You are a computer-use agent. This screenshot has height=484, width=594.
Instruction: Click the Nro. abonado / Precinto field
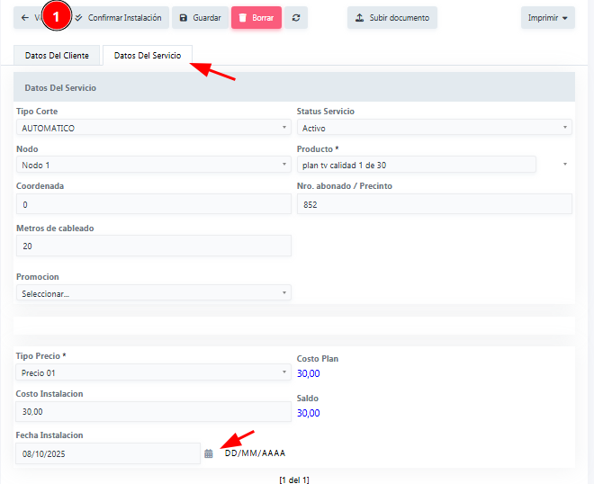[434, 204]
